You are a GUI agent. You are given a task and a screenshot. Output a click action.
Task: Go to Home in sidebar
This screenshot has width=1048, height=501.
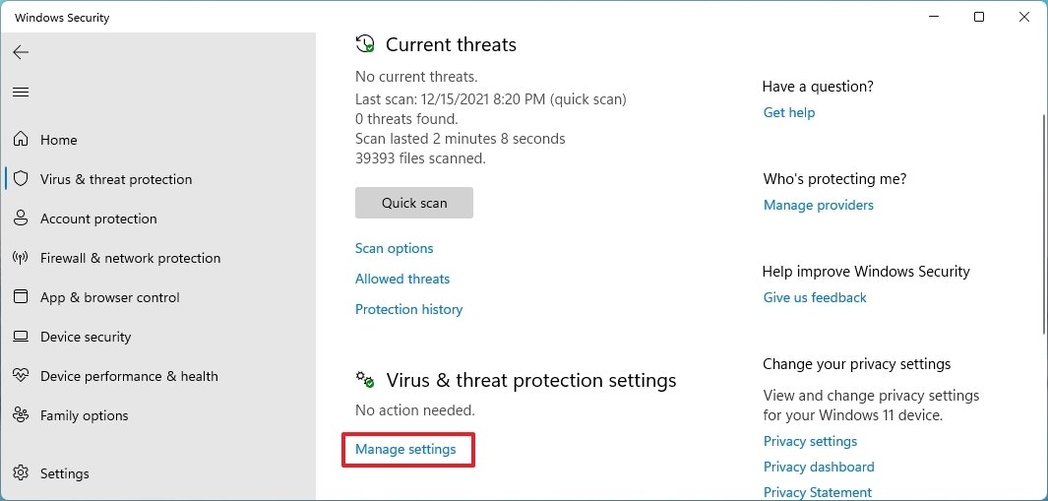pos(59,140)
